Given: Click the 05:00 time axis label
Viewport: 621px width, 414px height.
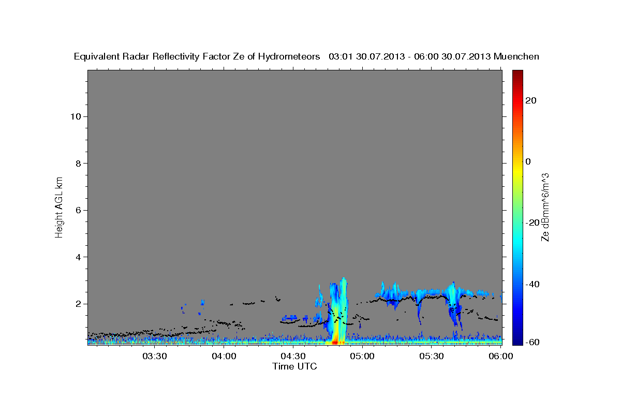Looking at the screenshot, I should click(362, 356).
